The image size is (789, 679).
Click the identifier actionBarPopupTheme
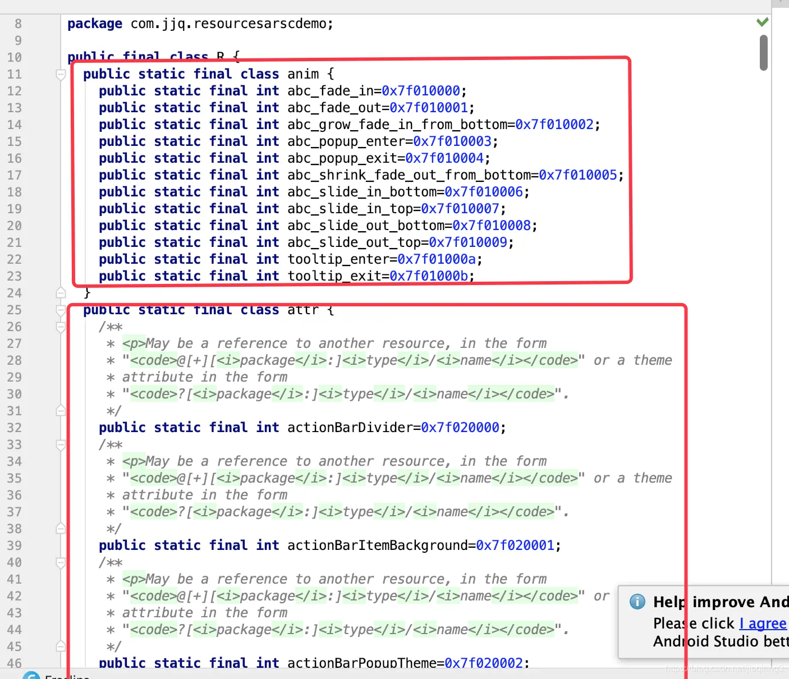(x=362, y=663)
